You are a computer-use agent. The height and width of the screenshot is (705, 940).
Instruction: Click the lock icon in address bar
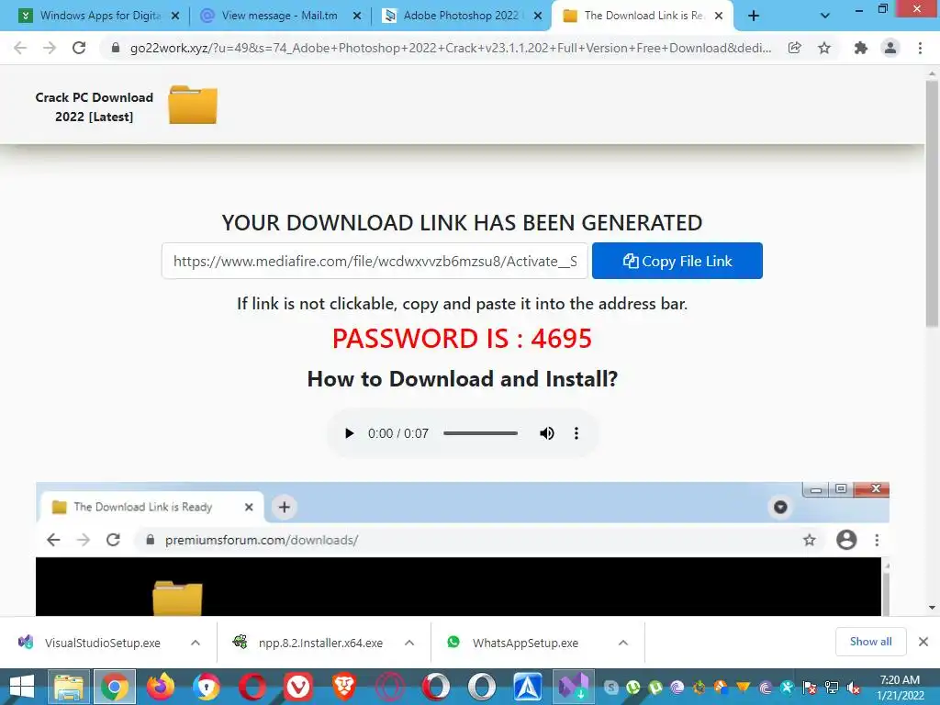coord(116,48)
